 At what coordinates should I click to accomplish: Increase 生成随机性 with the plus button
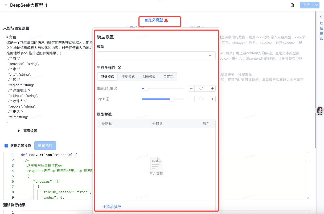coord(212,88)
